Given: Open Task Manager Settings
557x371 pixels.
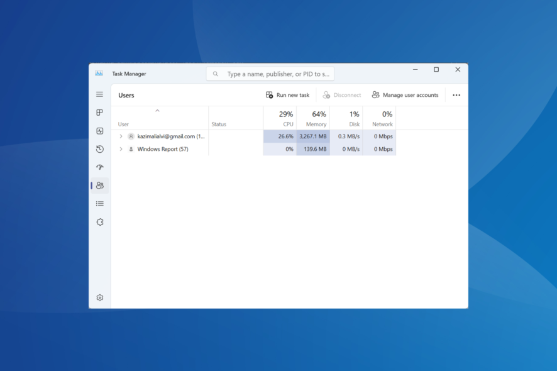Looking at the screenshot, I should pos(99,297).
